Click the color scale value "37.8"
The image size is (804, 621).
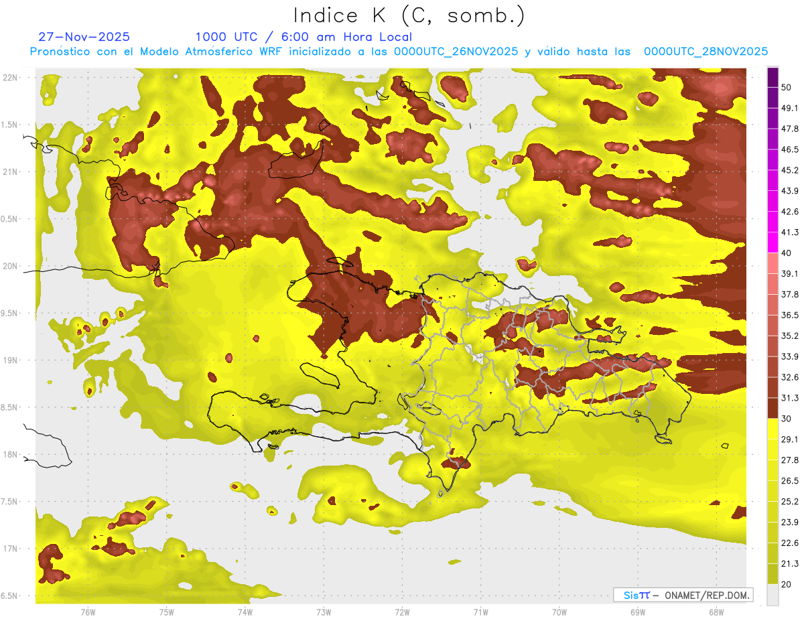790,294
